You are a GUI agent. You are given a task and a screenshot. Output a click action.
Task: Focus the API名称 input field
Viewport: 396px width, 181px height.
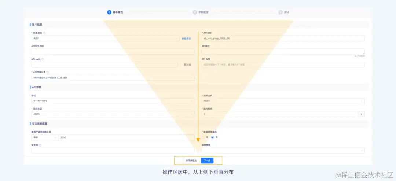(x=283, y=38)
